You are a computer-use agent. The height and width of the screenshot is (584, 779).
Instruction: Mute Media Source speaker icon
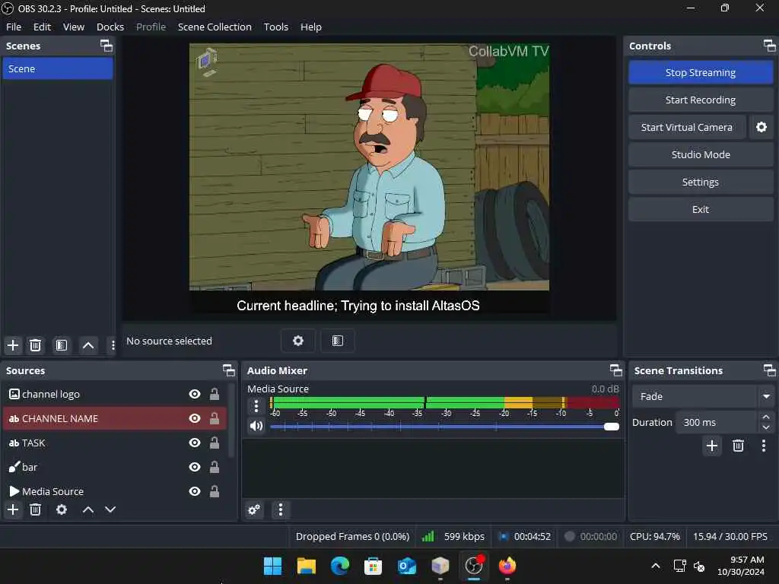(x=256, y=426)
